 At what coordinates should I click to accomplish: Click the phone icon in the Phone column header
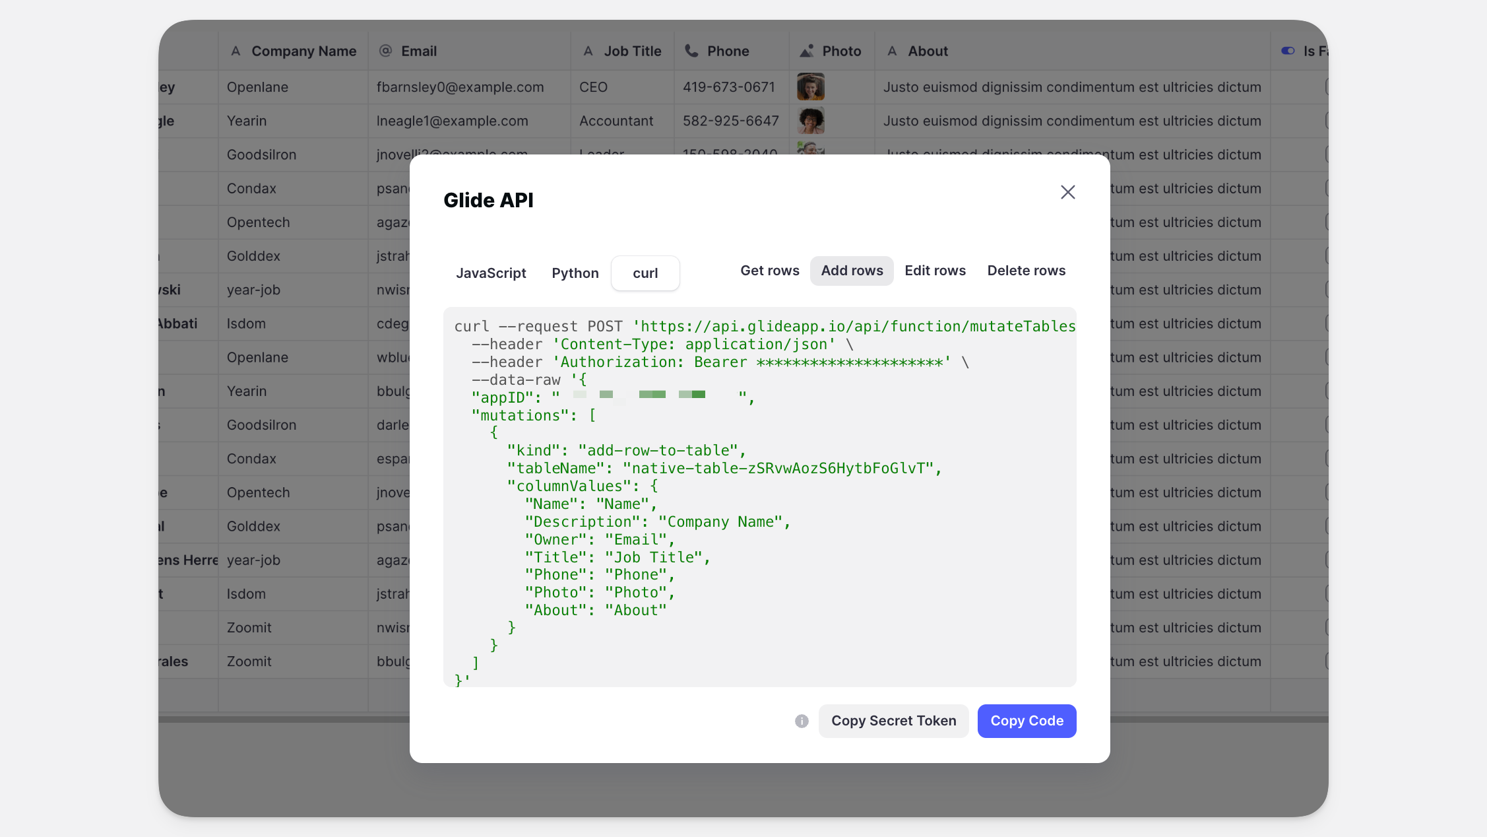point(691,51)
